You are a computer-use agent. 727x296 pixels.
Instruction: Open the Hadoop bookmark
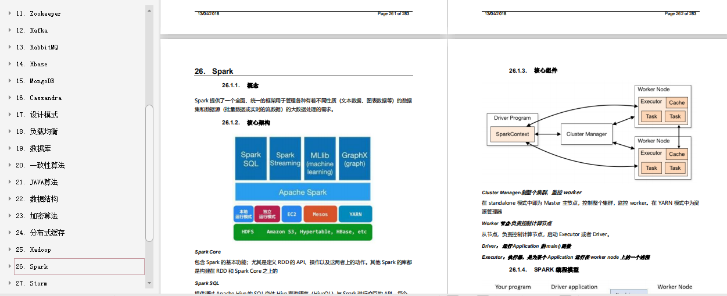(x=33, y=249)
